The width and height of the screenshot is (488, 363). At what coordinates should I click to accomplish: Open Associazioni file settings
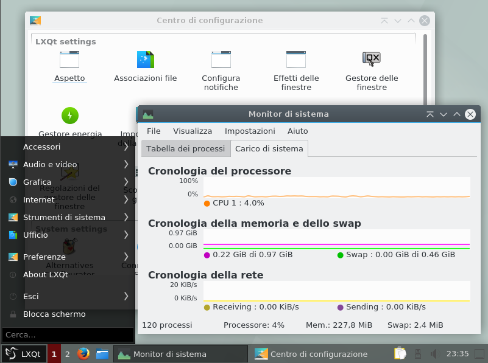145,60
